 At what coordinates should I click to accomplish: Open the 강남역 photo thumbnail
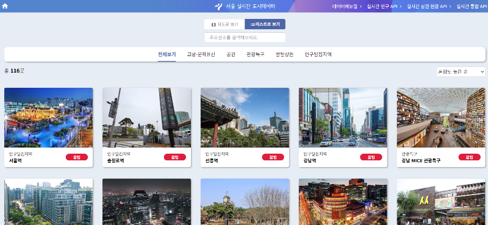pos(343,118)
